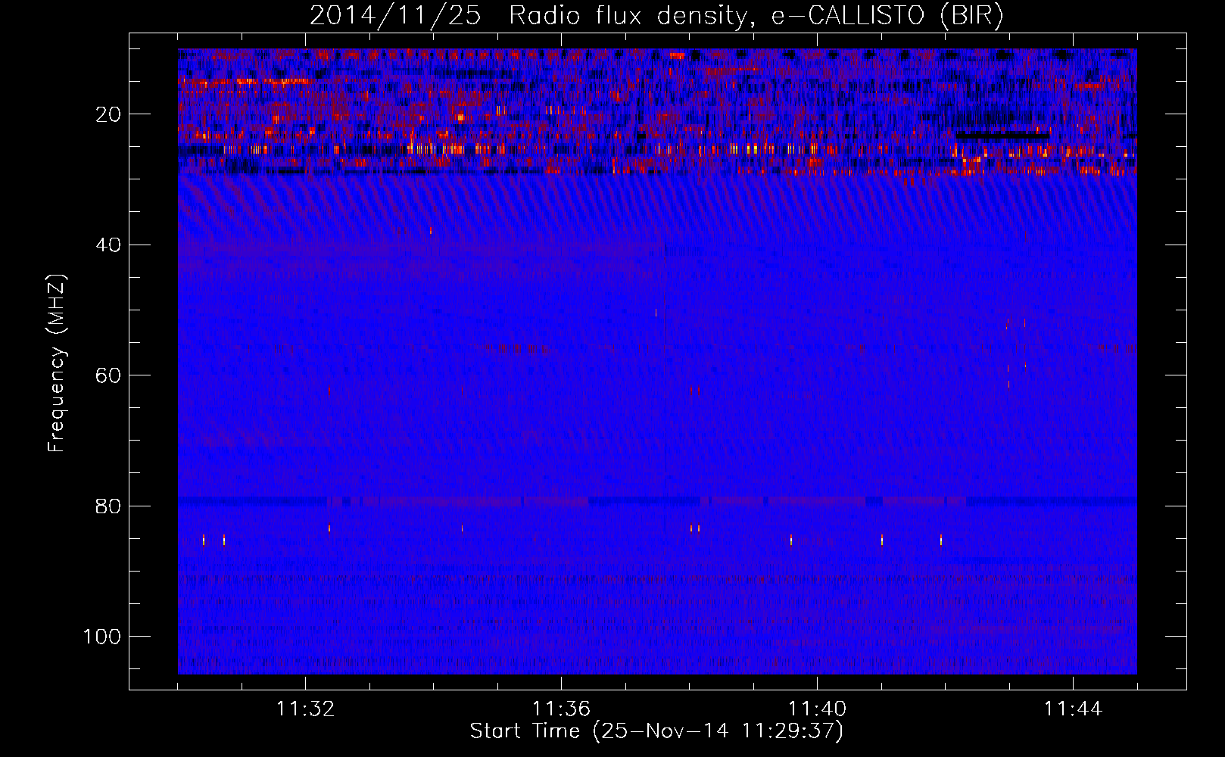Click the 11:44 time tick label
This screenshot has height=757, width=1225.
[x=1073, y=709]
